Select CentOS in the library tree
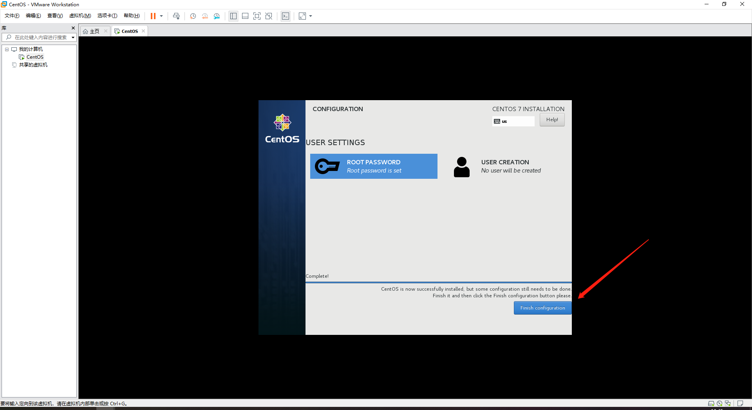This screenshot has width=752, height=410. 35,57
